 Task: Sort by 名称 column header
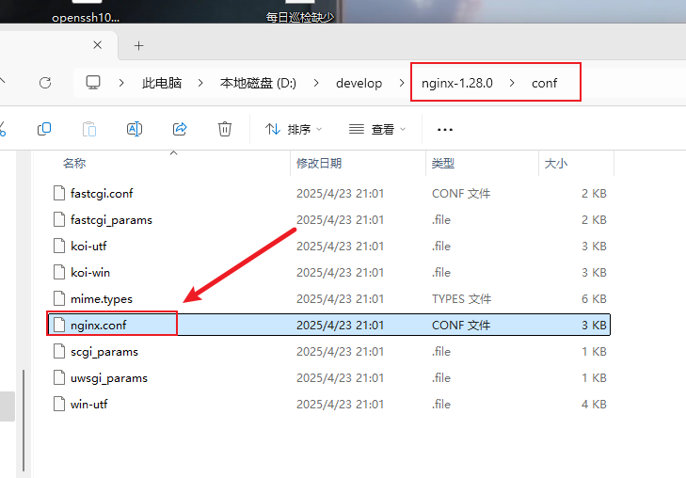tap(74, 163)
